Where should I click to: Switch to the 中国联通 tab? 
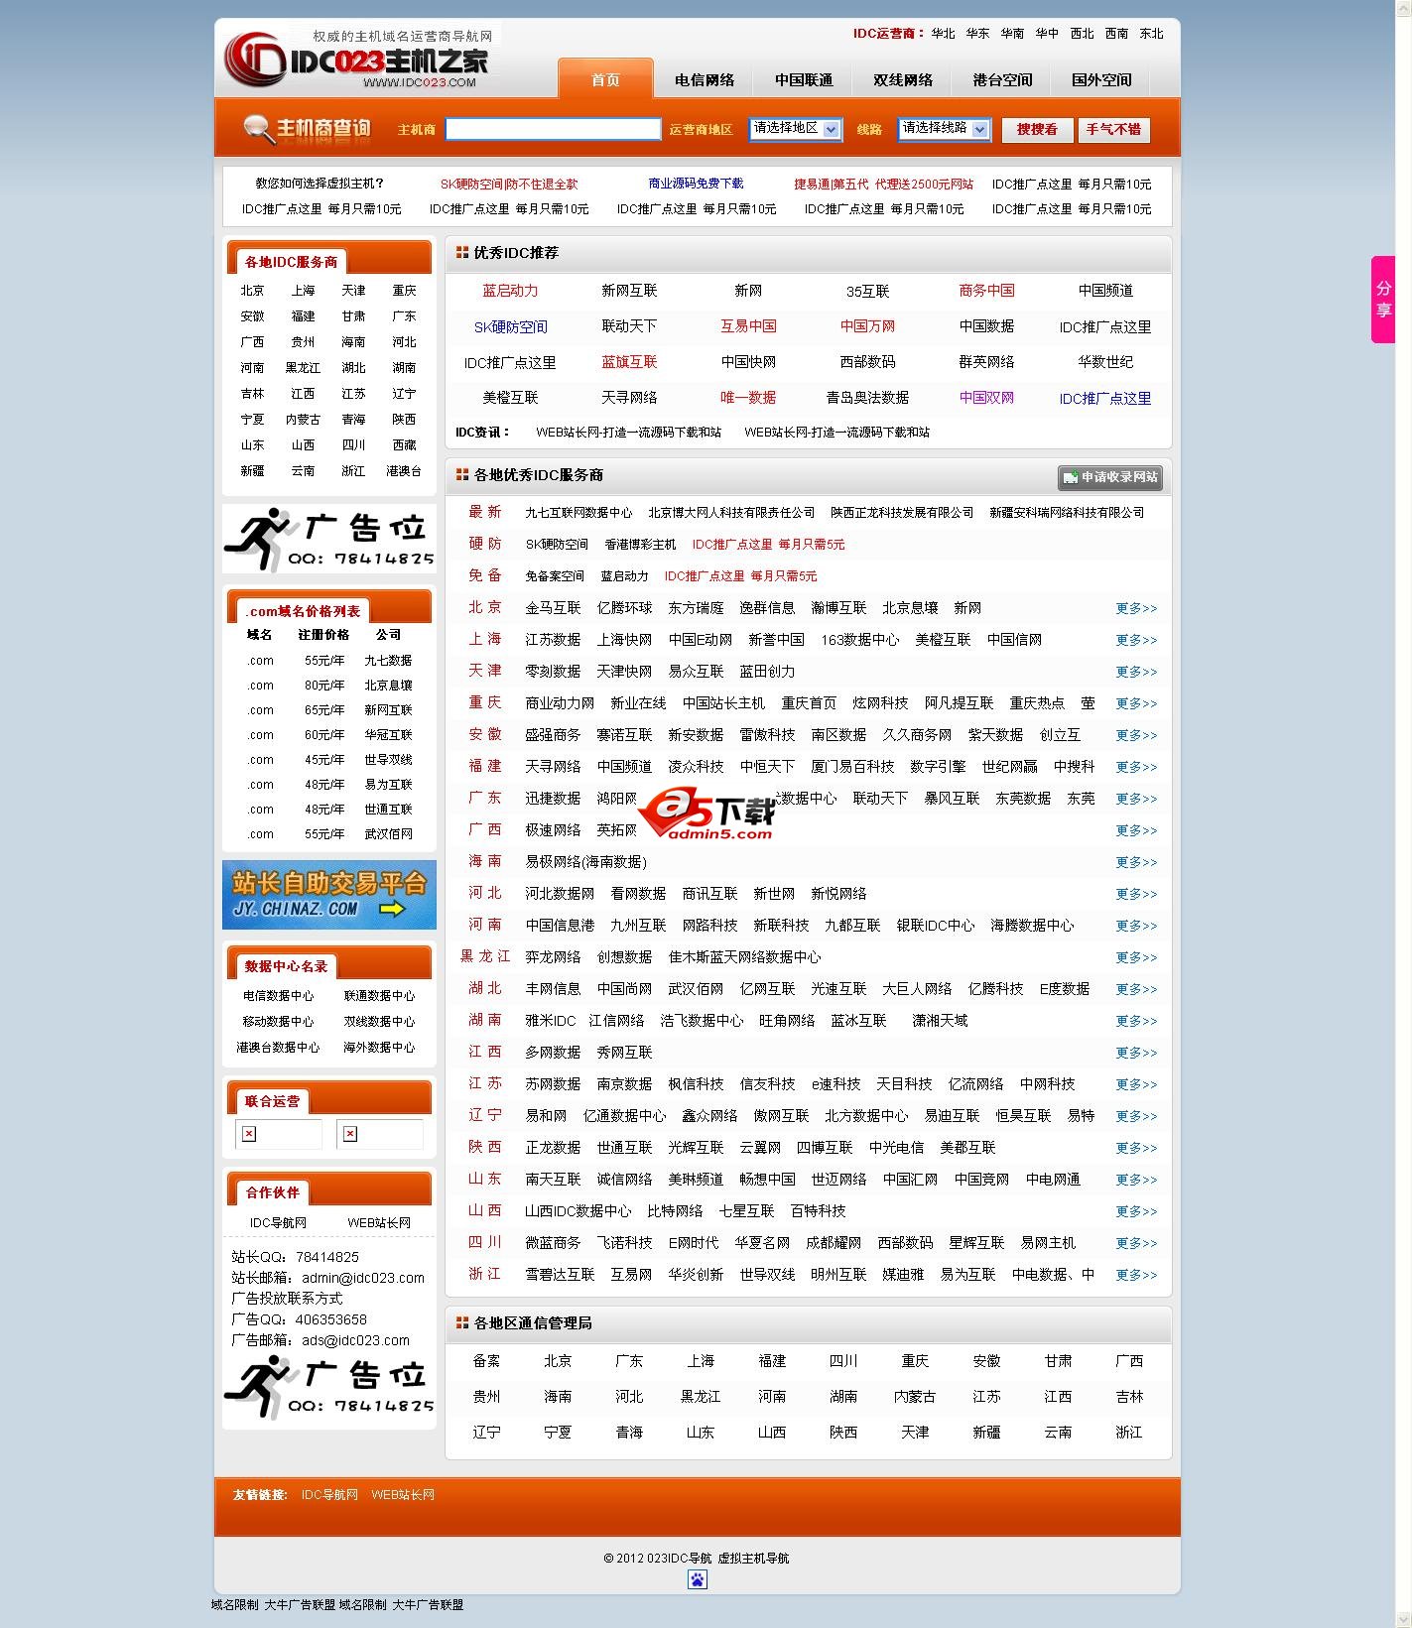click(804, 80)
